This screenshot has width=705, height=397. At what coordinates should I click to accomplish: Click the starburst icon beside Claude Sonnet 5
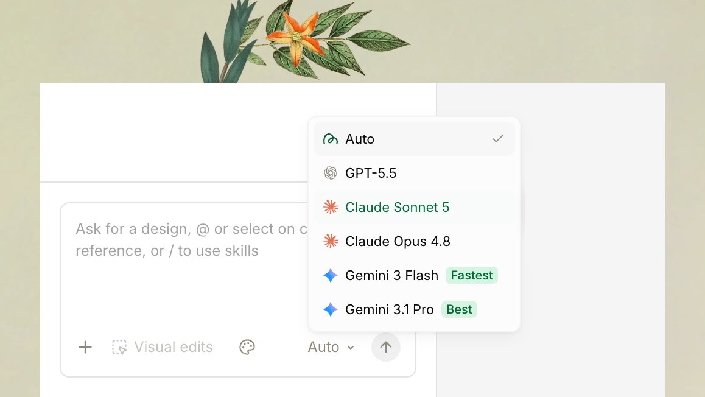331,207
